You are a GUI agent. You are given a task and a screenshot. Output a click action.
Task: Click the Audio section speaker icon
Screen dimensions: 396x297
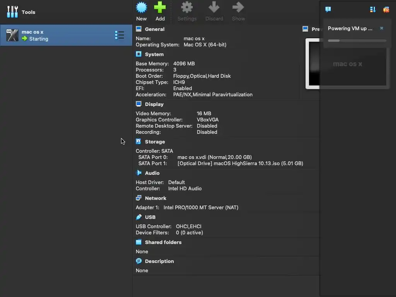coord(139,173)
